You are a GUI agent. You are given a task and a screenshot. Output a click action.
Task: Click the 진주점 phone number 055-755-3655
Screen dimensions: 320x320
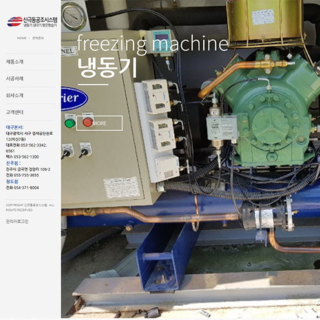pos(23,175)
